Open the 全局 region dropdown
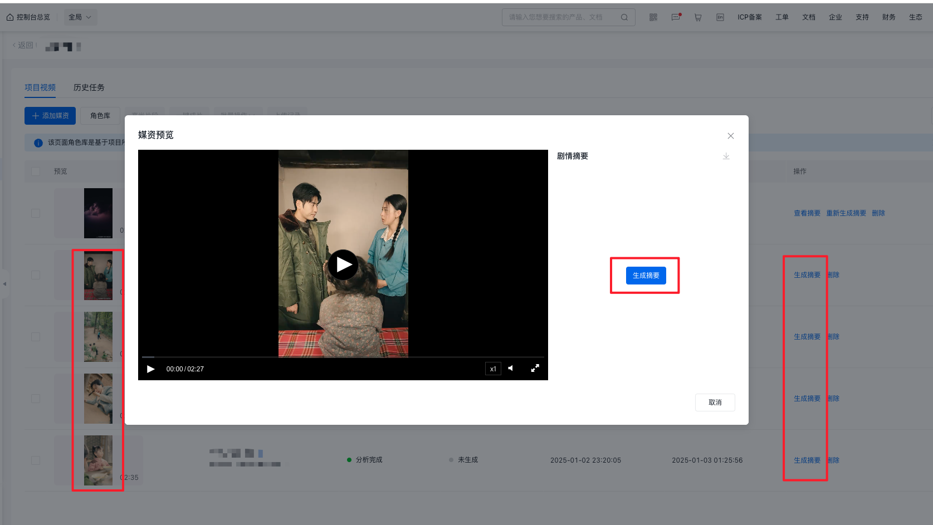Screen dimensions: 933x525 click(x=80, y=17)
